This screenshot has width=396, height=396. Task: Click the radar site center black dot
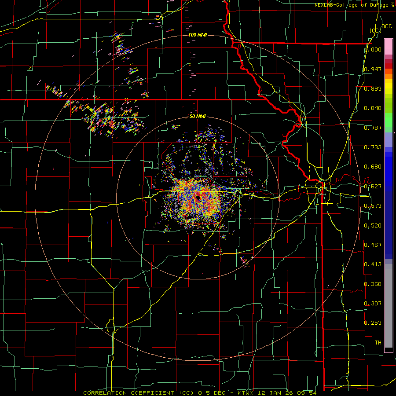point(198,198)
